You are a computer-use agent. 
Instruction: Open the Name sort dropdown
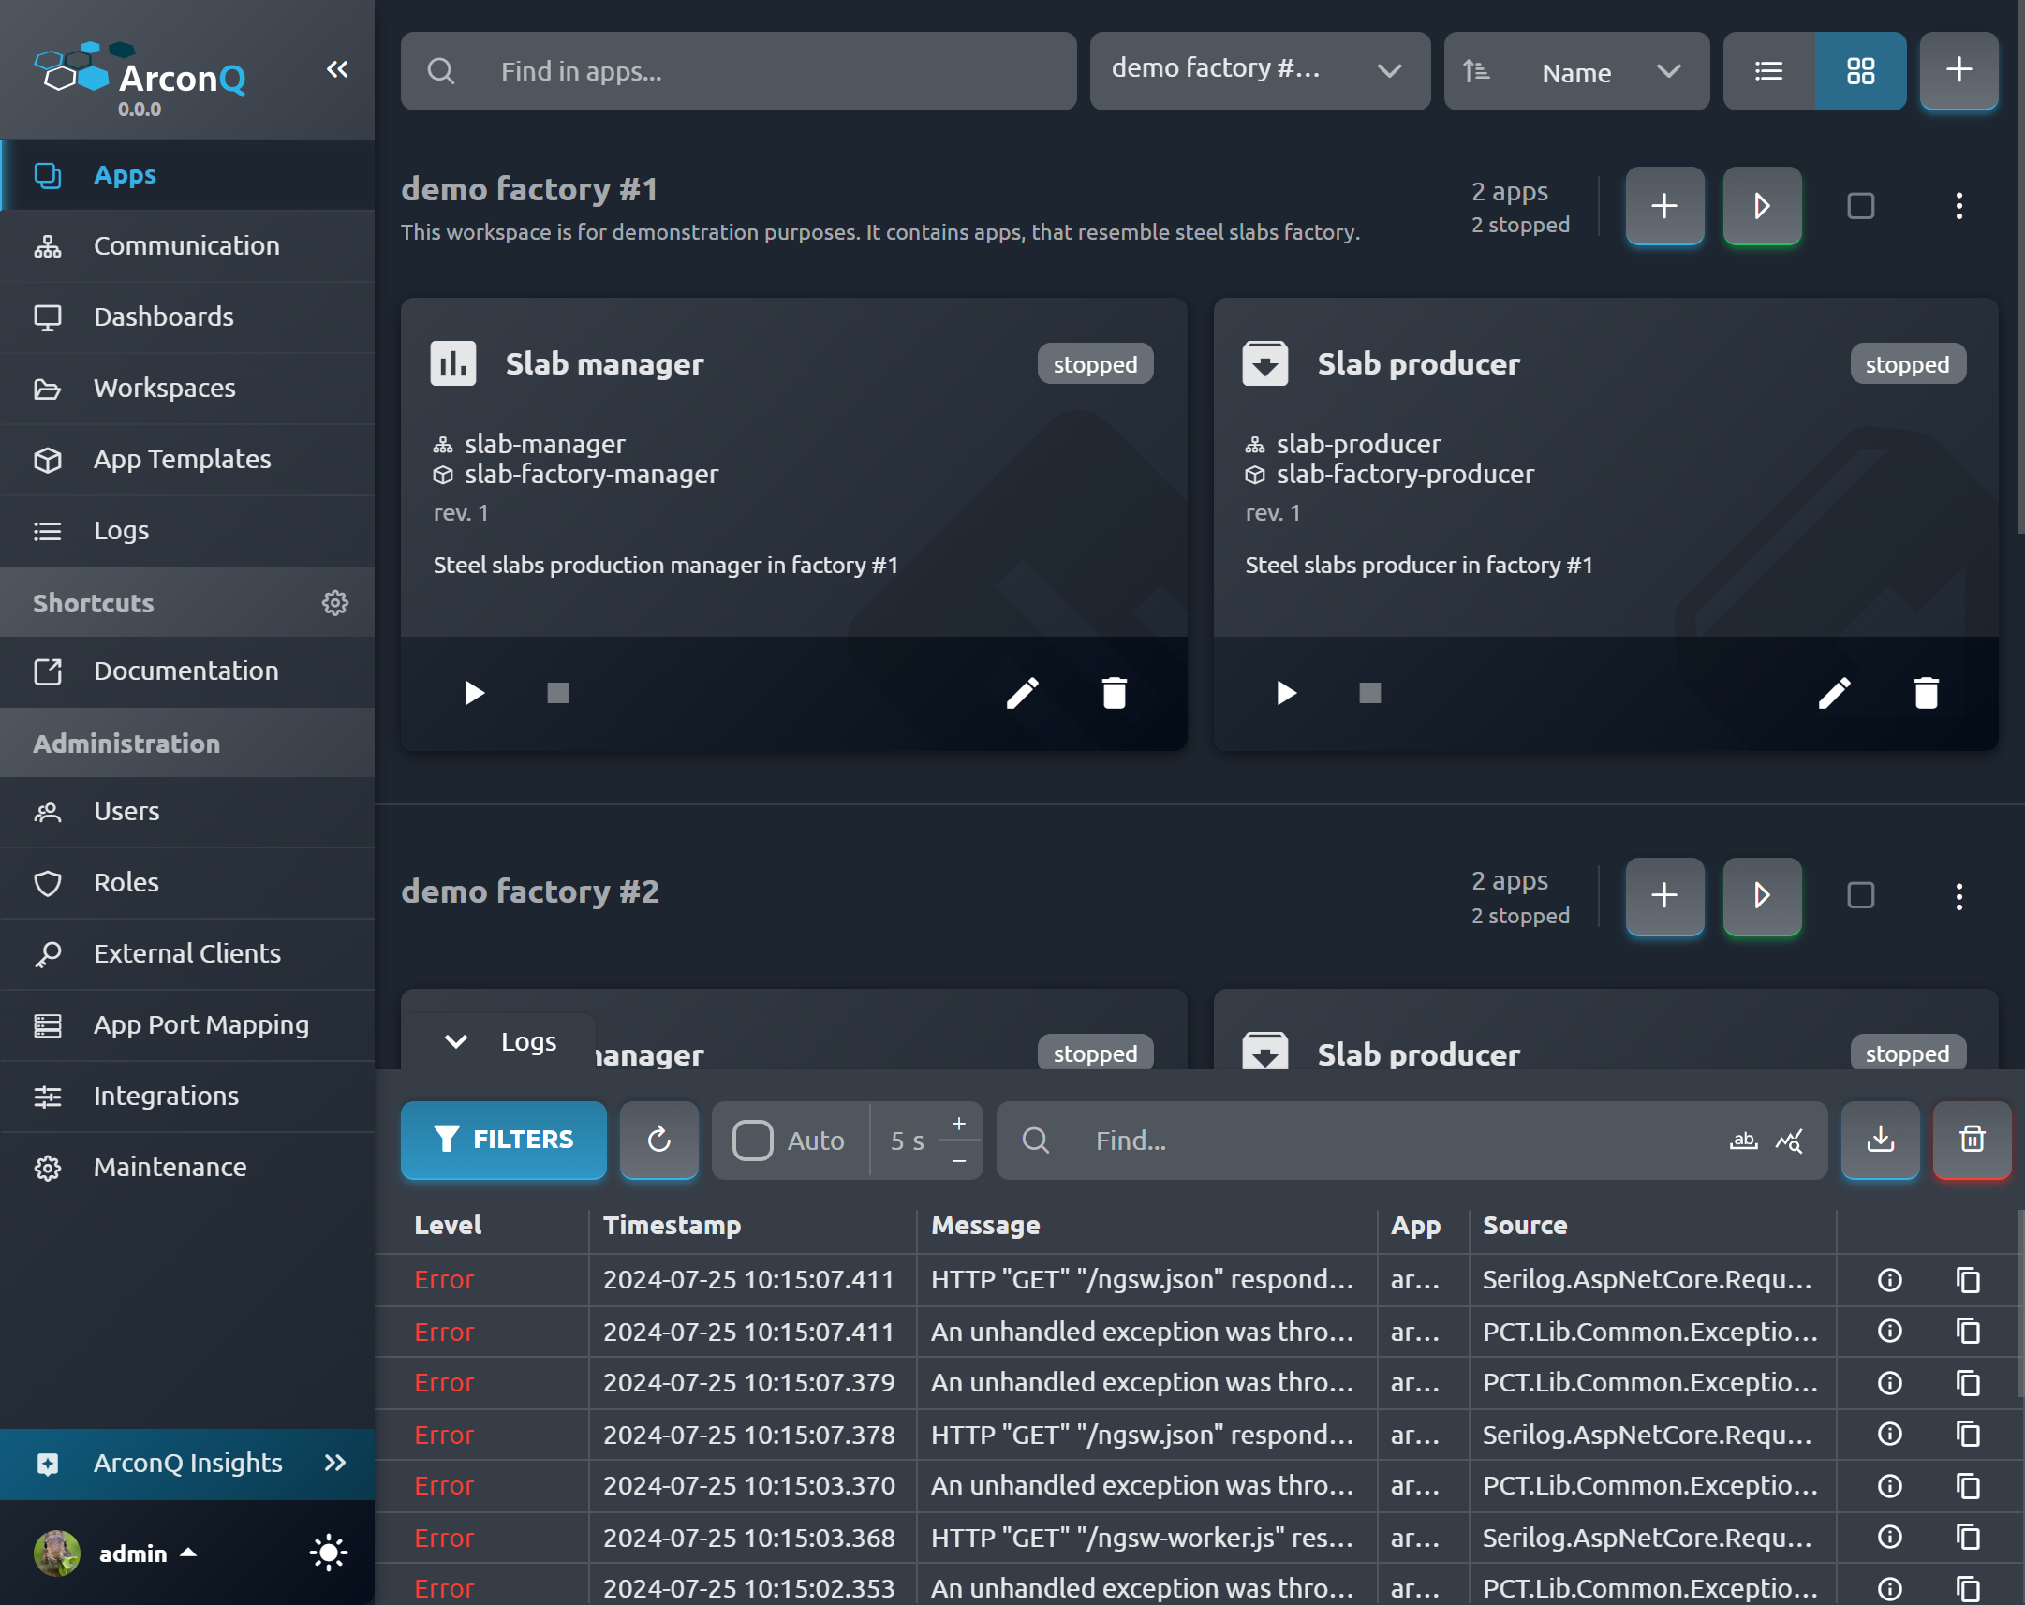tap(1576, 71)
